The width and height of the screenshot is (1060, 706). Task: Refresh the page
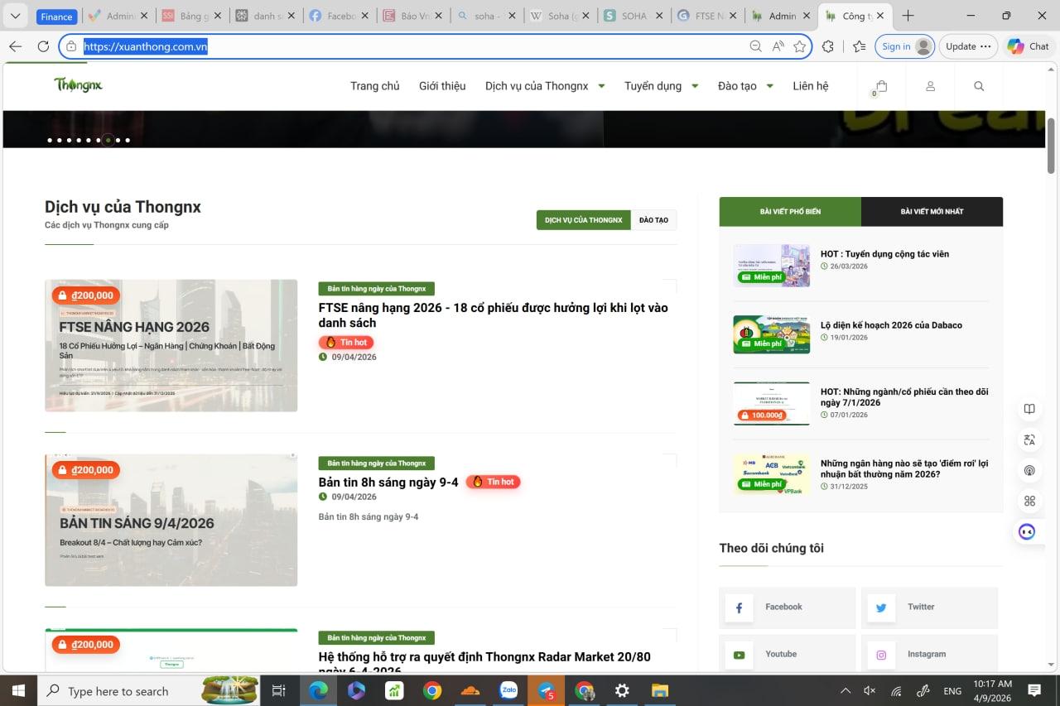[x=43, y=46]
